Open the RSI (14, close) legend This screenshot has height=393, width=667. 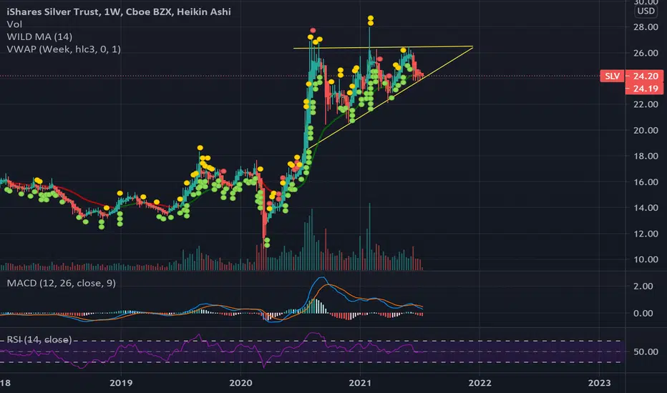(x=39, y=339)
